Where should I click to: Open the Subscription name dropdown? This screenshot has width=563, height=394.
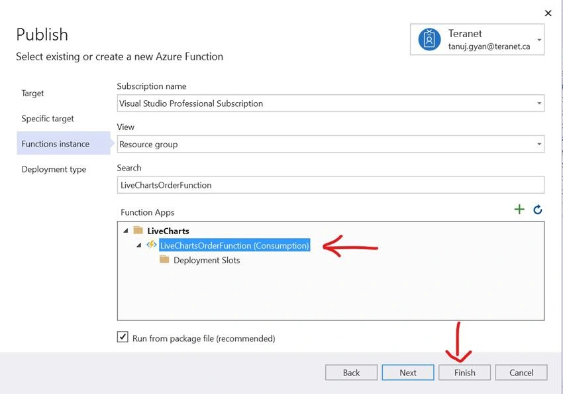tap(331, 103)
